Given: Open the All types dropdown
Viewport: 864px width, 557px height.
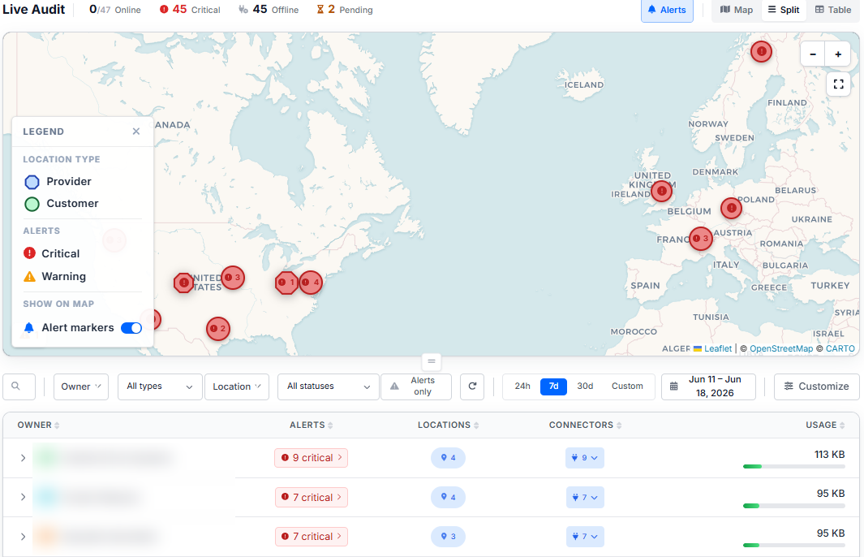Looking at the screenshot, I should [159, 386].
